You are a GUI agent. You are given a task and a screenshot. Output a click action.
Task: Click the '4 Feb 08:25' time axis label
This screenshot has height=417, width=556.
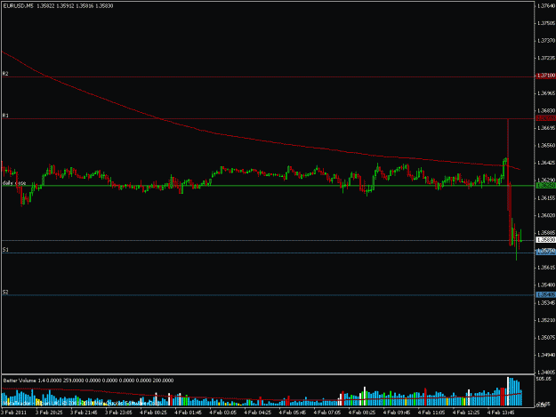pos(362,413)
